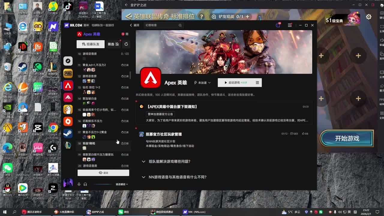The width and height of the screenshot is (384, 216).
Task: Open the user avatar in NN sidebar
Action: [68, 182]
